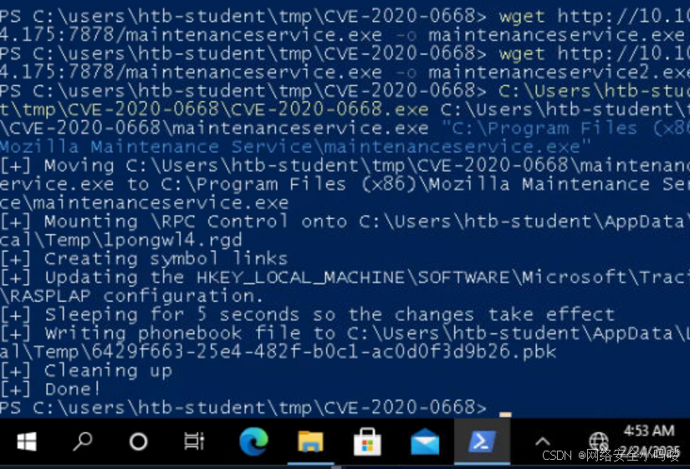Image resolution: width=690 pixels, height=469 pixels.
Task: Click the '[+] Done!' output line
Action: click(51, 390)
